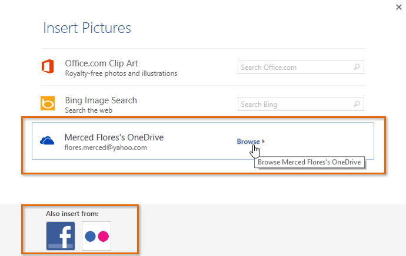Click the Office.com search magnifier icon
This screenshot has width=406, height=256.
[x=357, y=68]
